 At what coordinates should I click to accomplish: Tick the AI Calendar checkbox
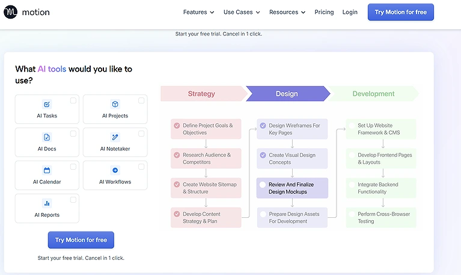(73, 167)
